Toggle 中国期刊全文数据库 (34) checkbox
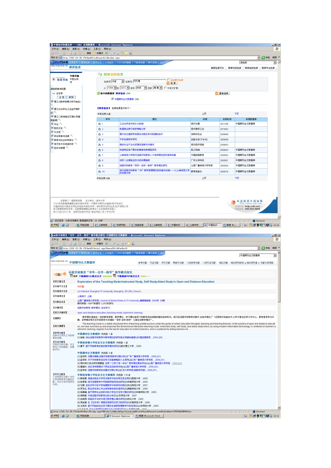331x468 pixels. pos(113,99)
